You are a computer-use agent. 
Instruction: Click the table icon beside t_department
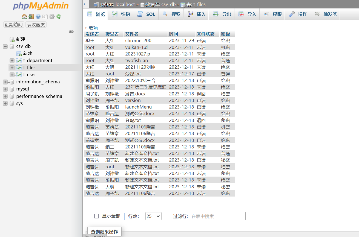19,61
